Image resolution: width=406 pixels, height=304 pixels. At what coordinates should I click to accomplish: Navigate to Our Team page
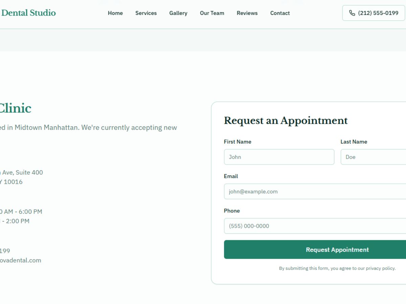pyautogui.click(x=212, y=13)
